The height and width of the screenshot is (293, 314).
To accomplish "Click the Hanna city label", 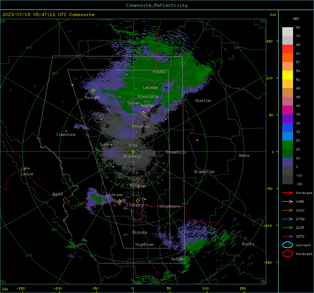I will [x=244, y=155].
